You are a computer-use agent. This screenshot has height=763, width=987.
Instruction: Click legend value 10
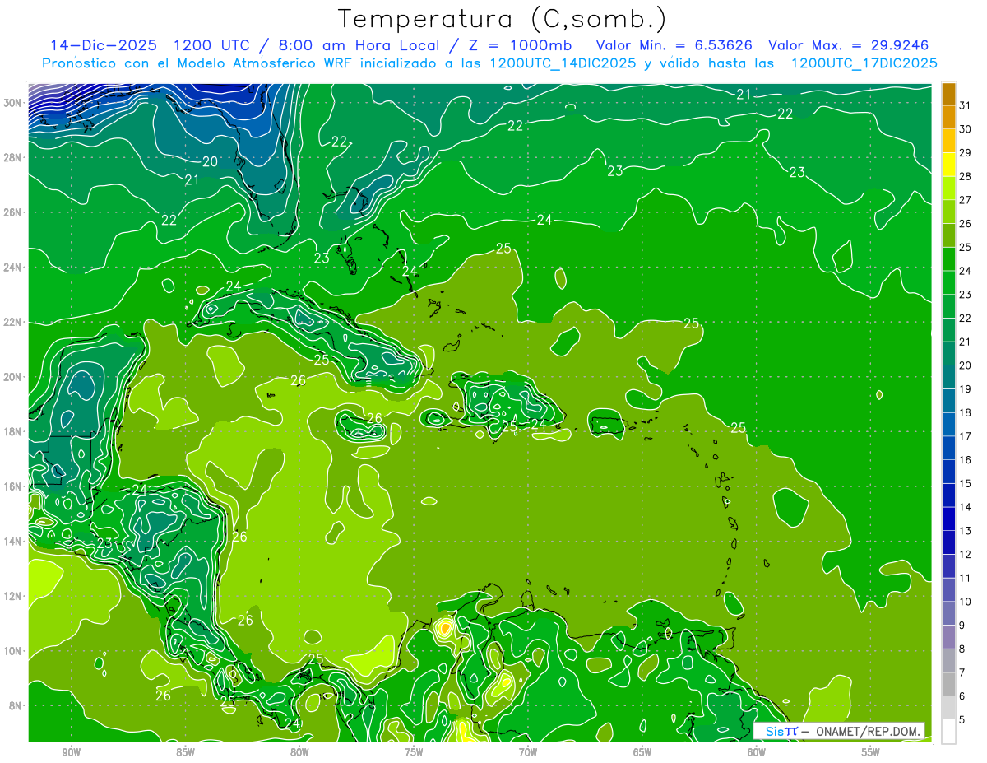tap(965, 602)
